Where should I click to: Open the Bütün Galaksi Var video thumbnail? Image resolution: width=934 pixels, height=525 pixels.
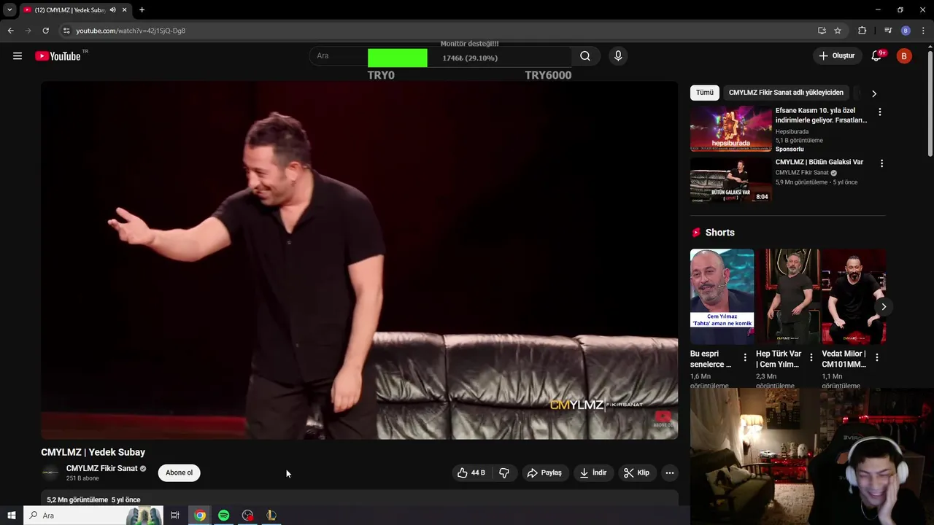(730, 180)
